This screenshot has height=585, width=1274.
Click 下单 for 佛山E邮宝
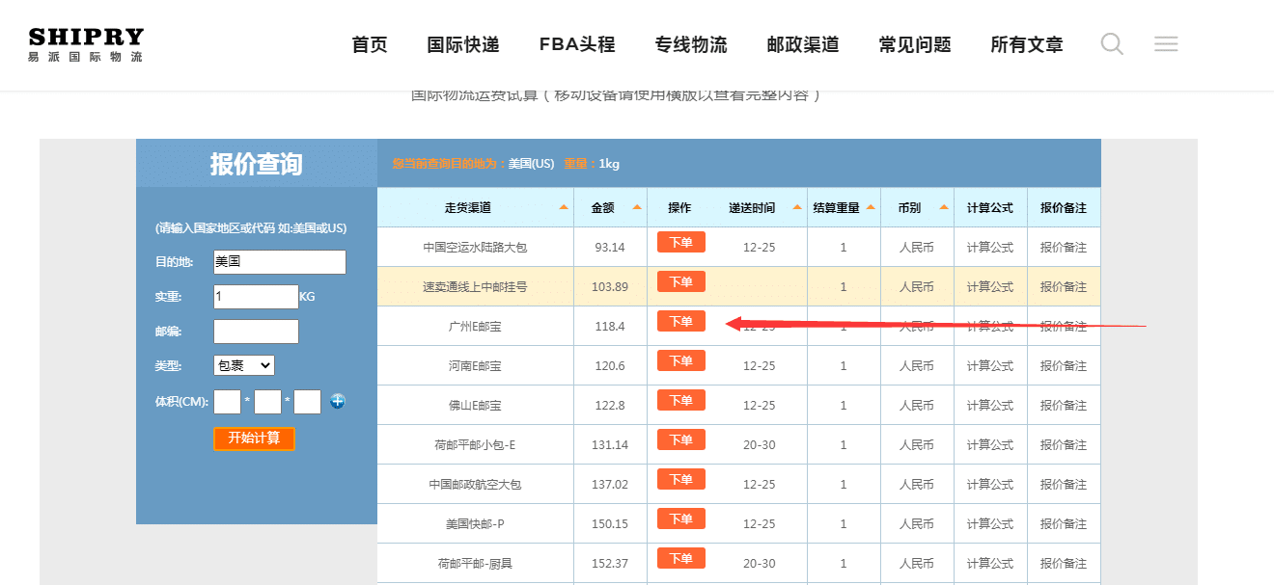681,400
